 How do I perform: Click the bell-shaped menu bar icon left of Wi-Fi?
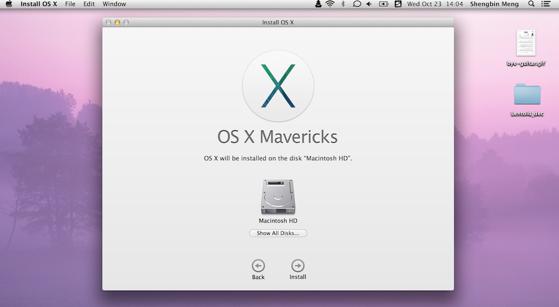pyautogui.click(x=318, y=4)
